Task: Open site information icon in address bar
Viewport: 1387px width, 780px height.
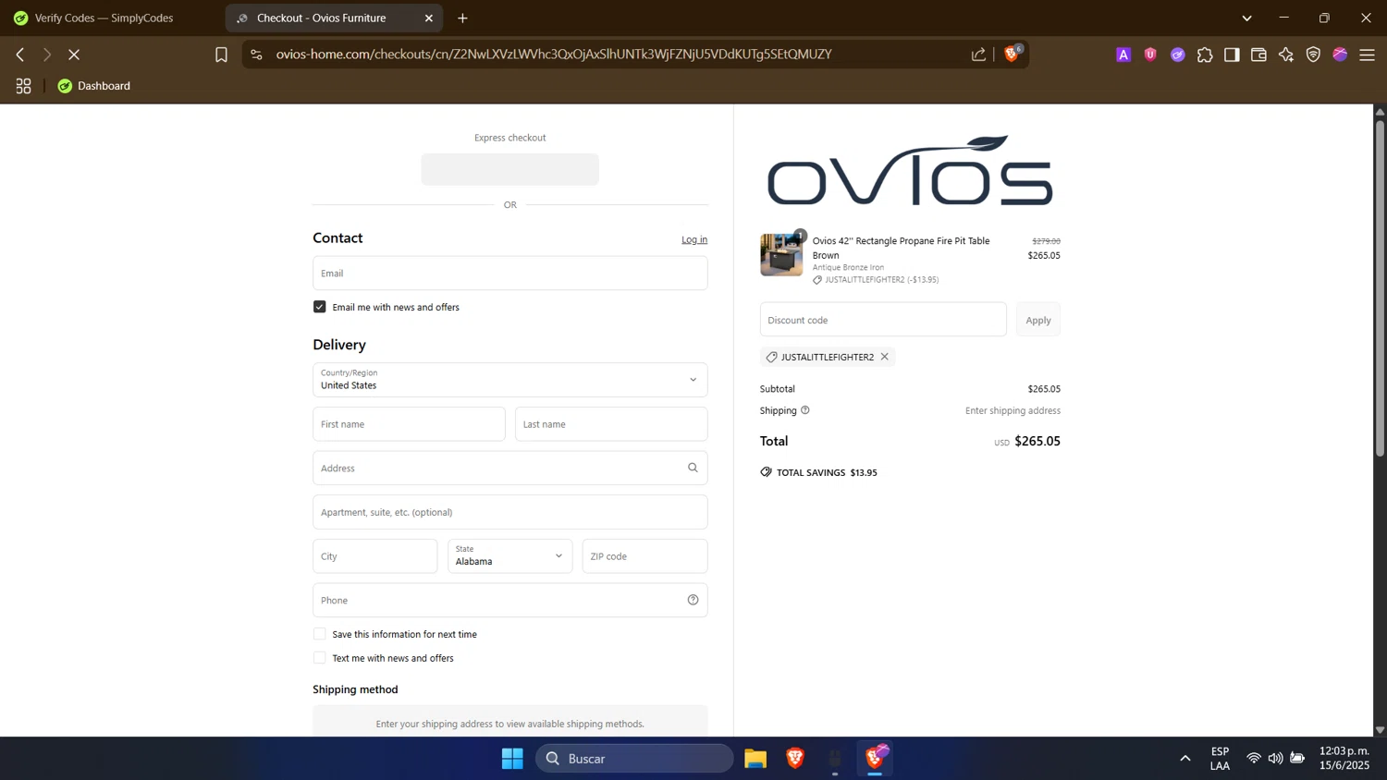Action: pos(257,55)
